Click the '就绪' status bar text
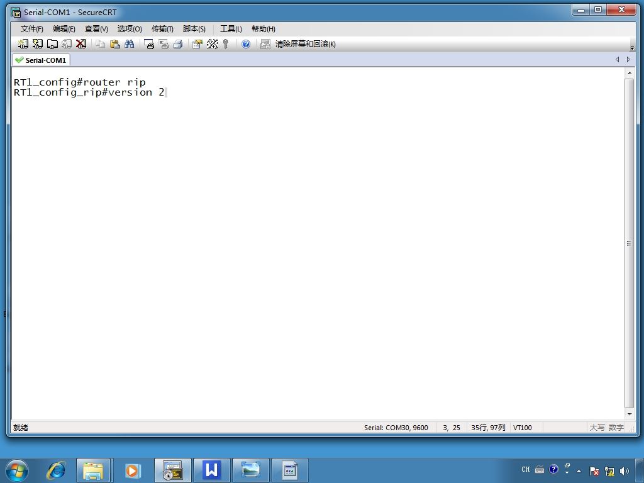 [x=21, y=428]
